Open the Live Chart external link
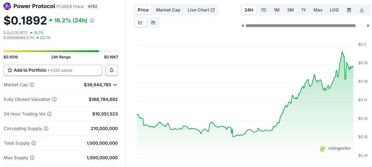 [201, 10]
